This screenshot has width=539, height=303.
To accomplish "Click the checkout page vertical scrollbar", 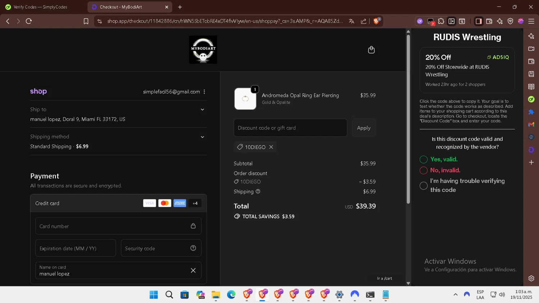I will click(x=408, y=118).
